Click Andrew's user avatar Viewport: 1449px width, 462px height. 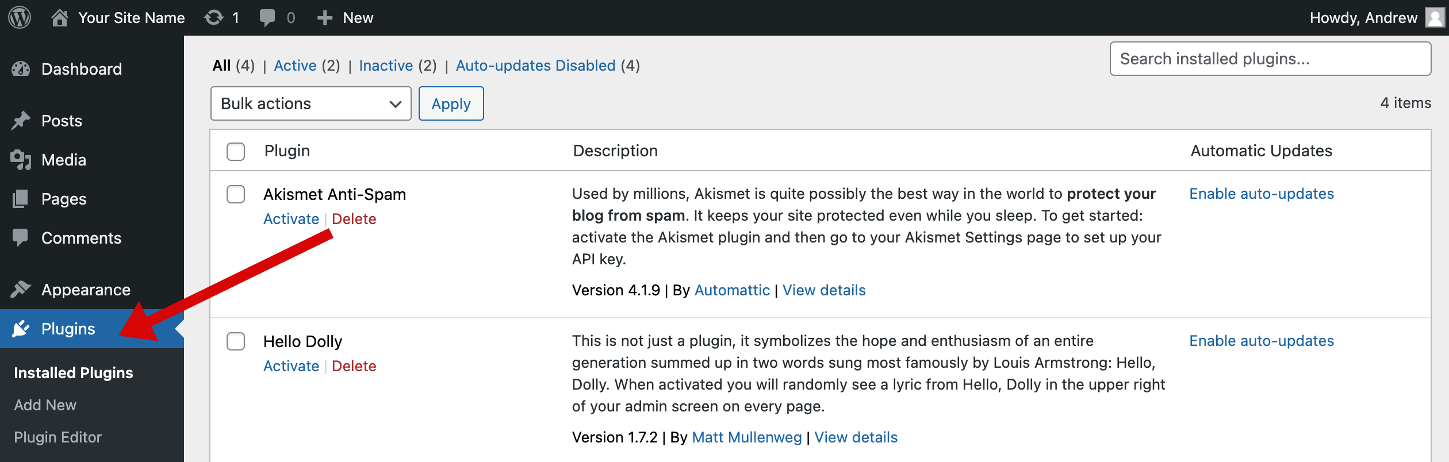coord(1435,18)
